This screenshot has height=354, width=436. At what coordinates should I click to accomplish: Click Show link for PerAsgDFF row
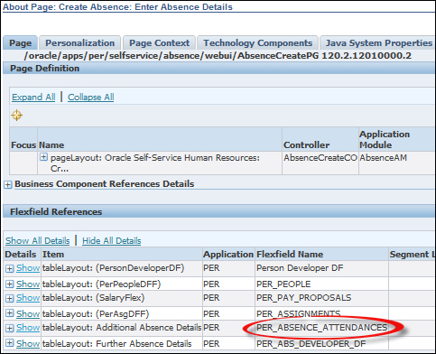tap(28, 313)
